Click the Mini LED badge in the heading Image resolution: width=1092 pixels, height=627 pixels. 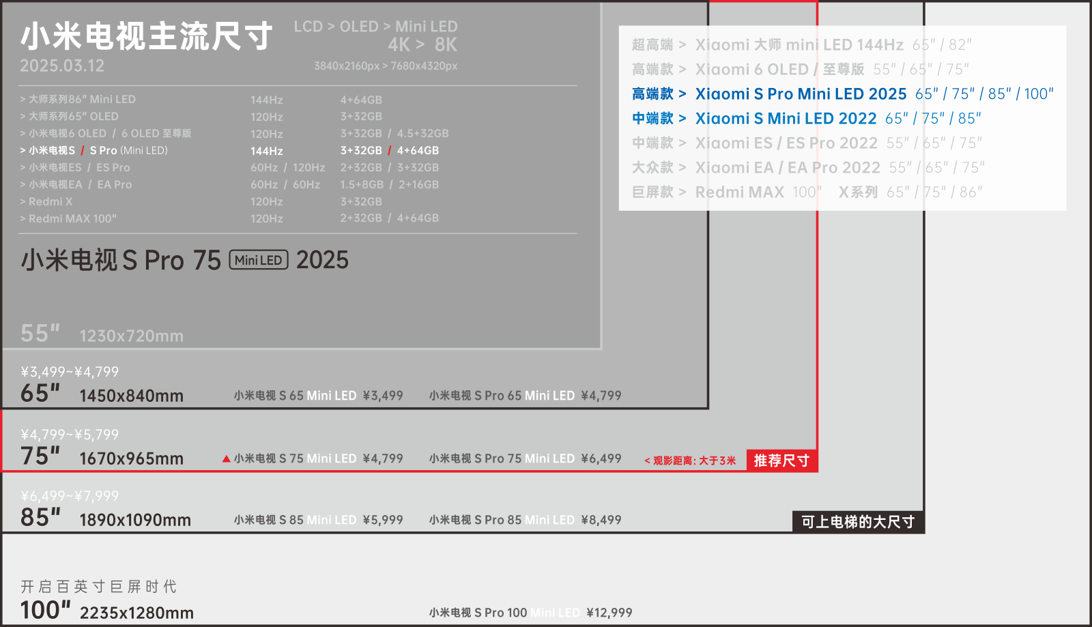(259, 260)
